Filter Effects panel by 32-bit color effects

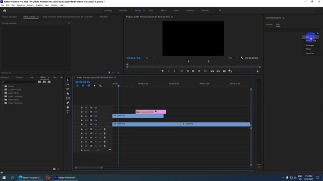44,82
